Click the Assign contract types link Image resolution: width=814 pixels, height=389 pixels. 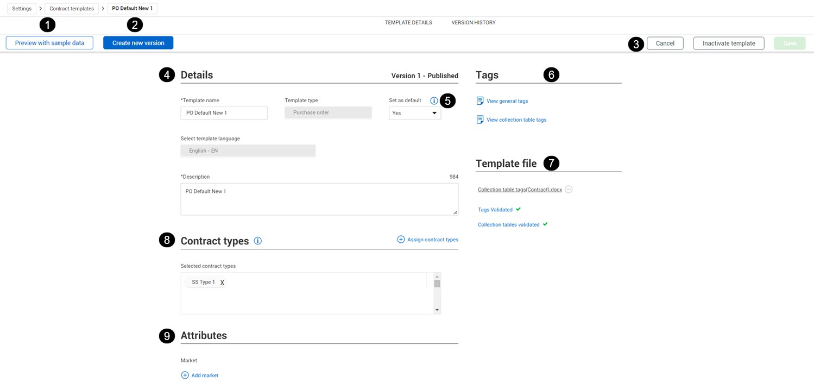click(x=433, y=240)
